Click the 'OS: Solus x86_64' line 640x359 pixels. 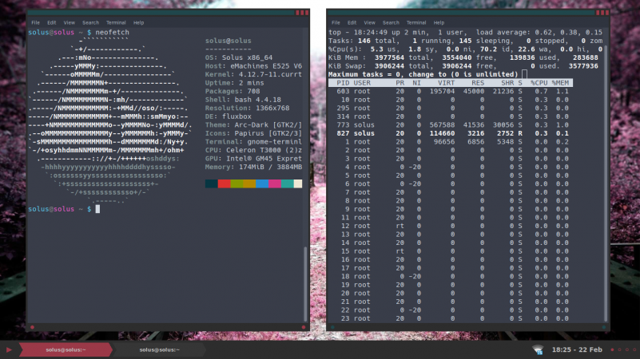(x=239, y=57)
